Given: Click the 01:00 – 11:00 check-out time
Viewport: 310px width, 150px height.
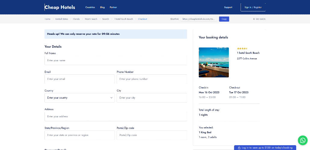Looking at the screenshot, I should point(237,97).
